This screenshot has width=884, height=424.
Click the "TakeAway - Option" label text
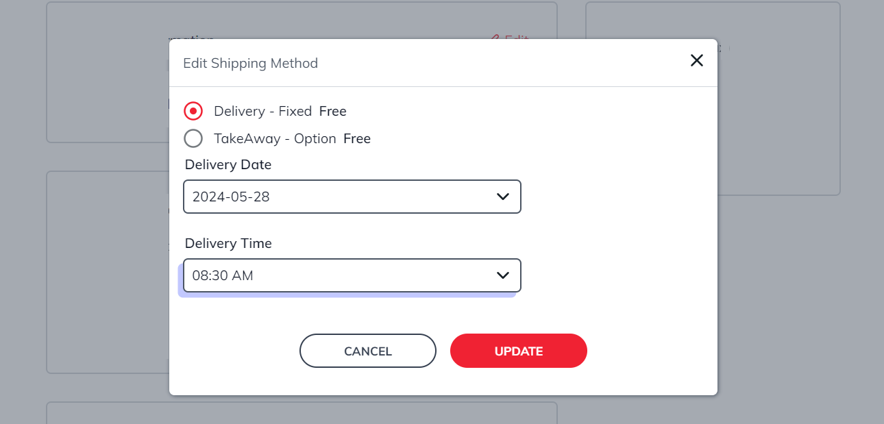[274, 138]
